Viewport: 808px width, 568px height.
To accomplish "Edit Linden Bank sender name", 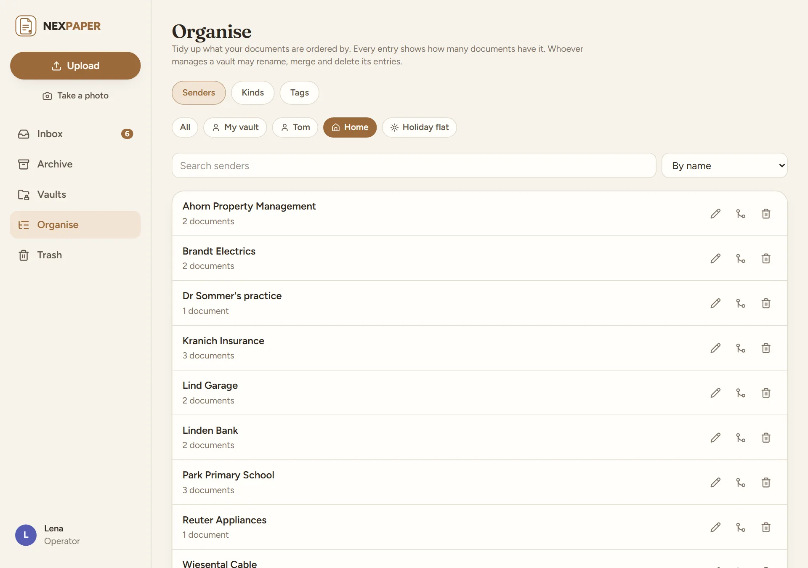I will coord(715,438).
